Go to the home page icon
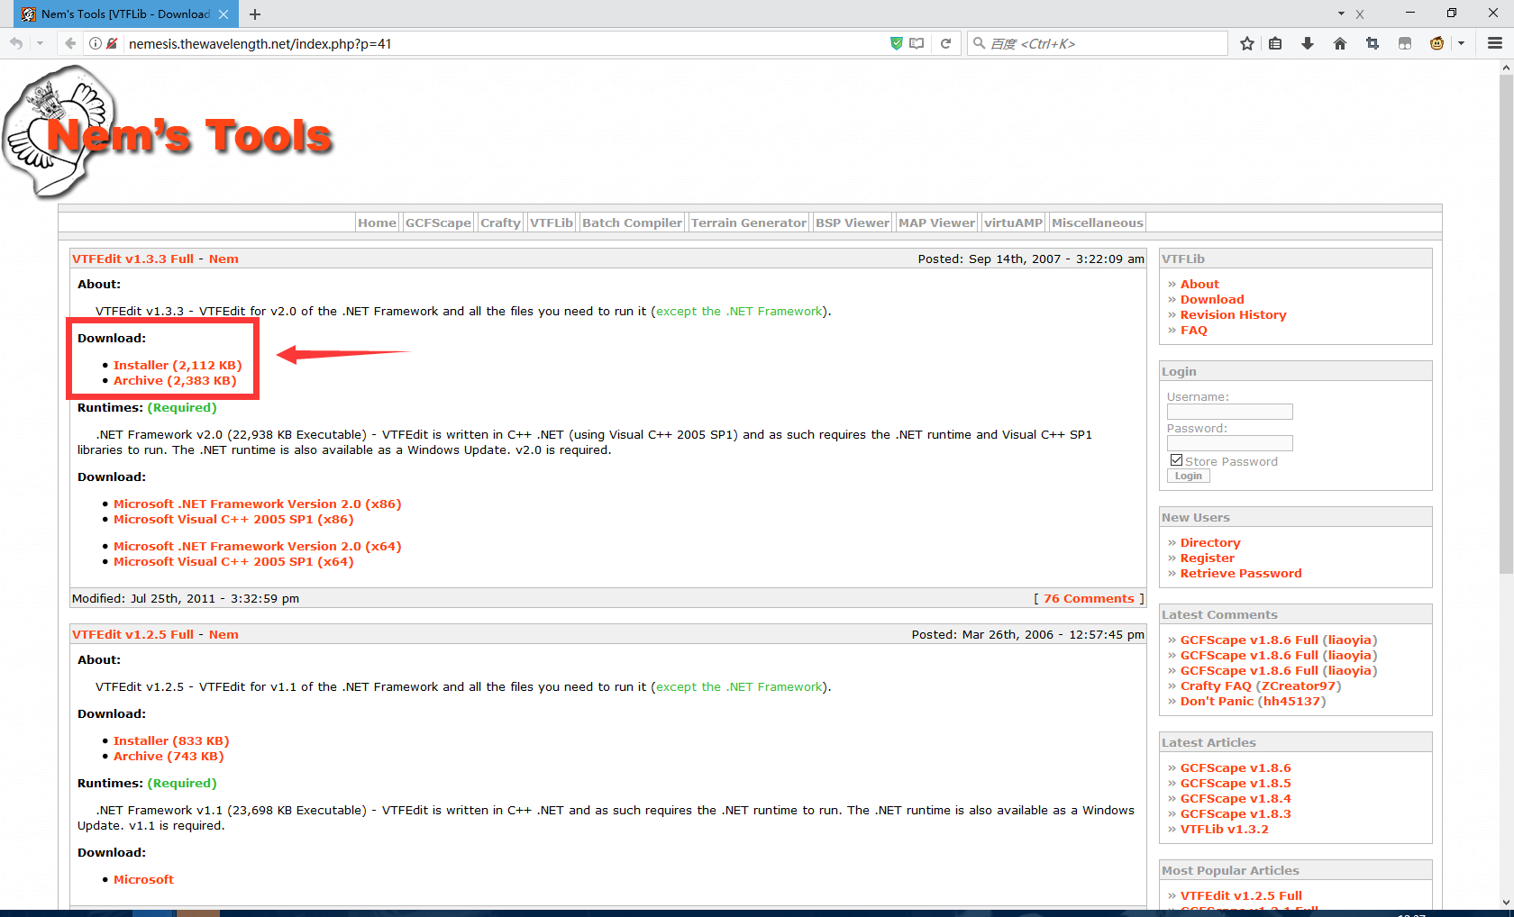The width and height of the screenshot is (1514, 917). click(1340, 43)
